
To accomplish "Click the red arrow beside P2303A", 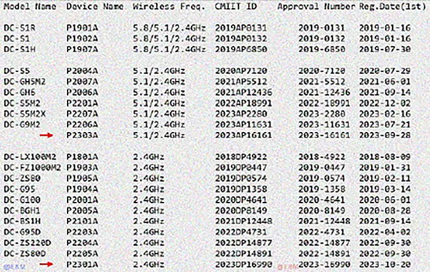I will click(45, 134).
